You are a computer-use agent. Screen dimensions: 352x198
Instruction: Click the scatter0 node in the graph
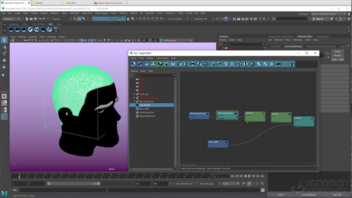[255, 116]
